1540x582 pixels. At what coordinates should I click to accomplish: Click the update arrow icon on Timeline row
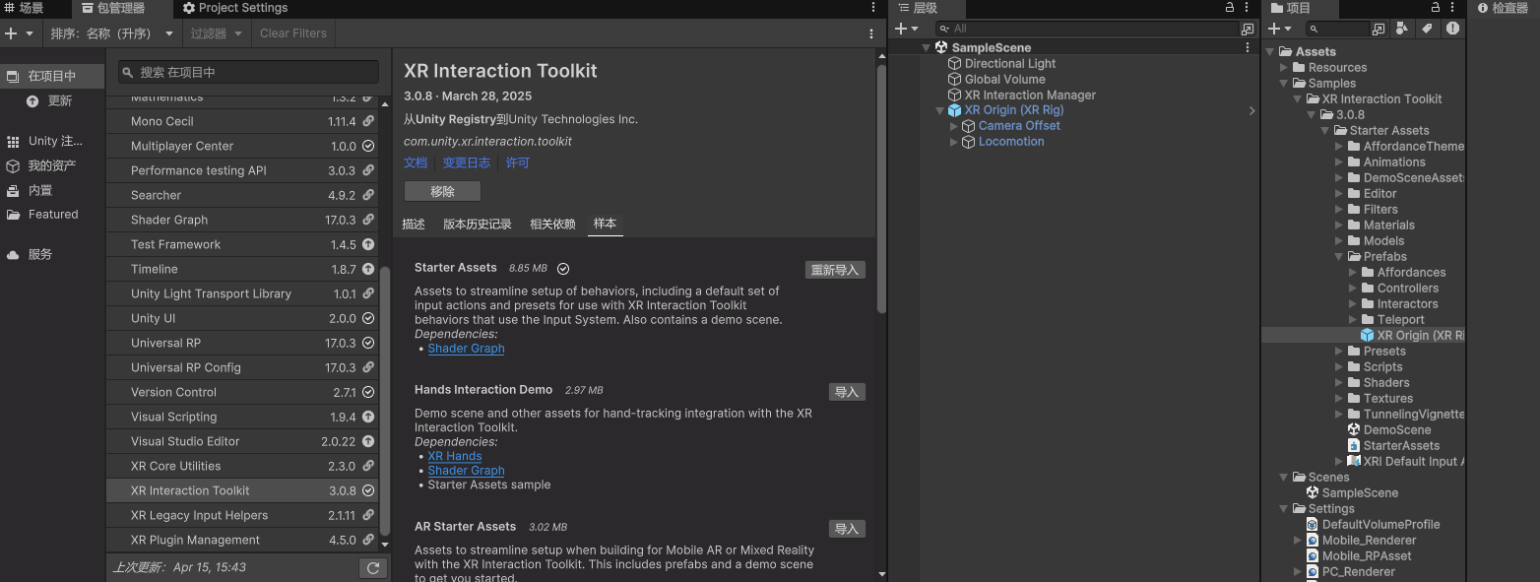click(x=368, y=269)
